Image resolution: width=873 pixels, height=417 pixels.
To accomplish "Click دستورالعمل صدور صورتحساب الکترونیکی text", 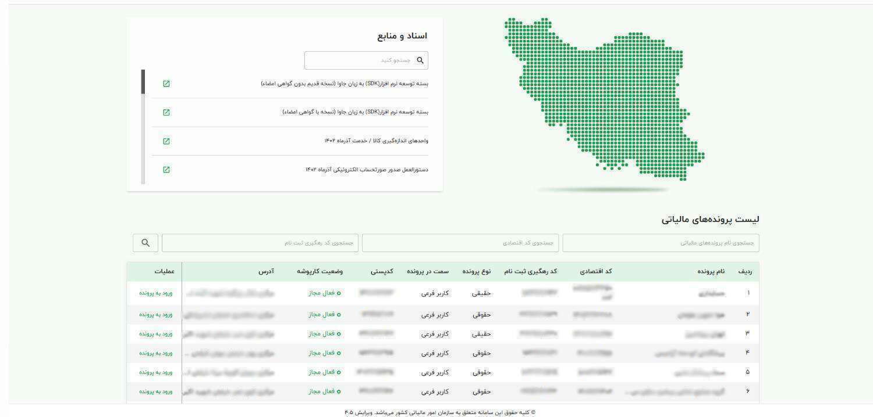I will click(367, 170).
